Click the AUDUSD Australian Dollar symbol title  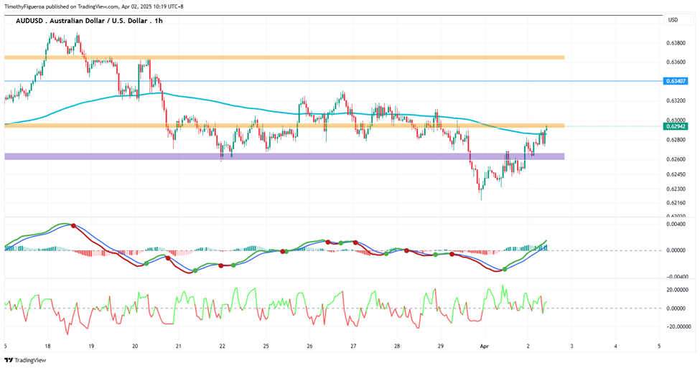[81, 21]
